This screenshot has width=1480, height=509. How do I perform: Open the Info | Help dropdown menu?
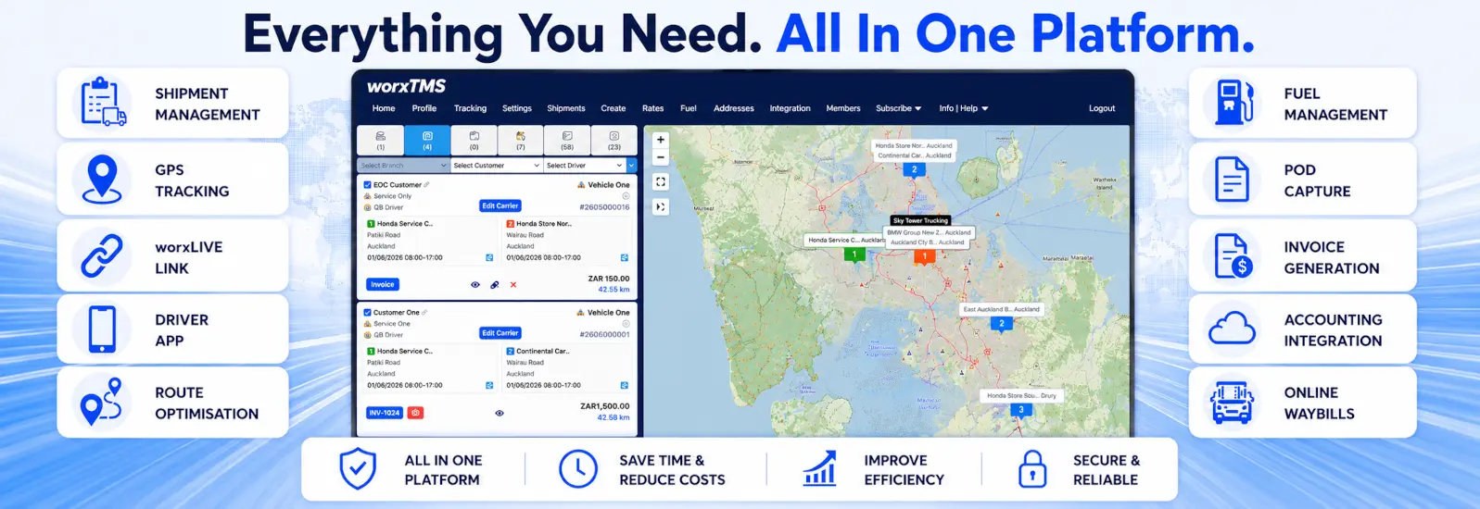tap(964, 108)
